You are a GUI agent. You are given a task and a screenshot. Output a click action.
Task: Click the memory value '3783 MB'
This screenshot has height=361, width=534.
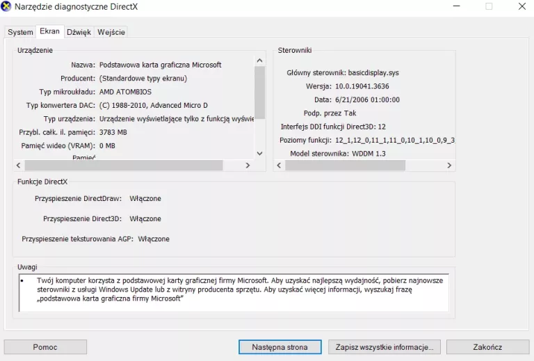pos(113,132)
